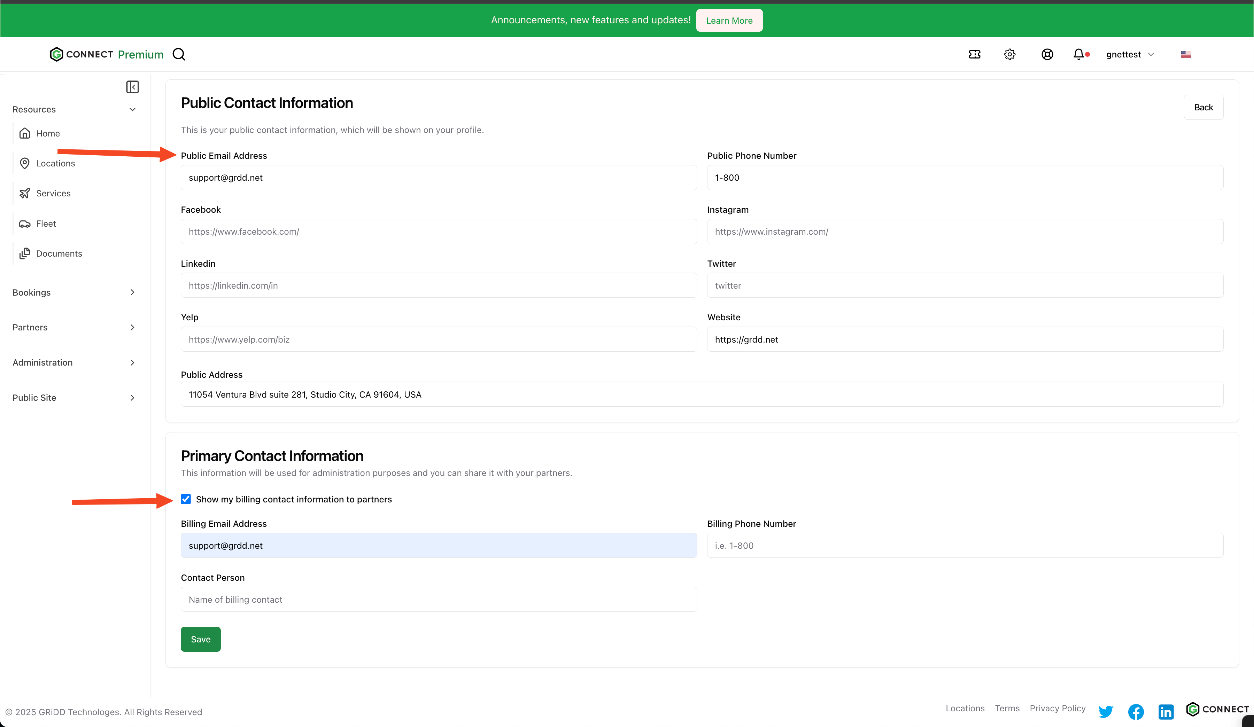Click the Learn More announcement button
Screen dimensions: 1254x727
[729, 21]
